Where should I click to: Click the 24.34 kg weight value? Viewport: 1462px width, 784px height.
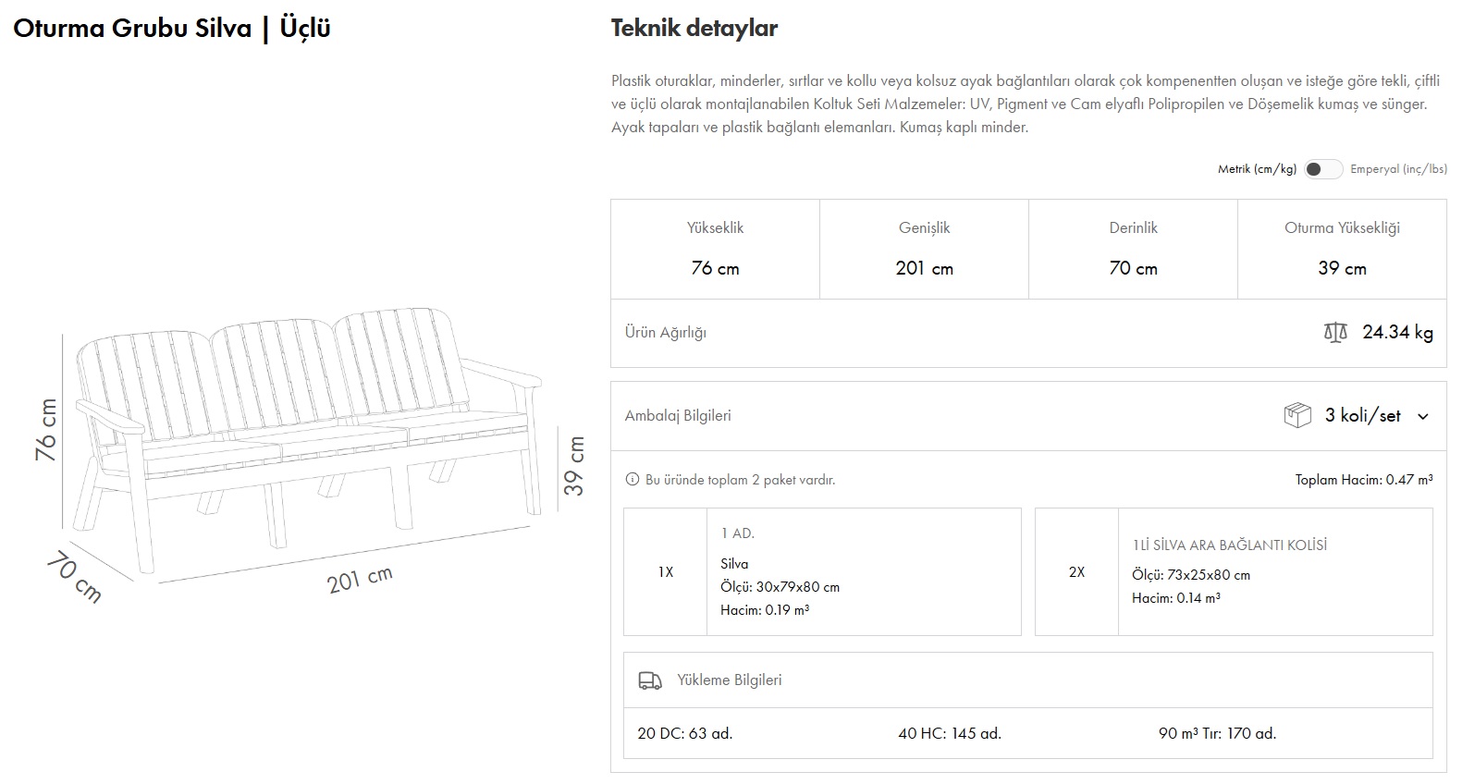(1397, 333)
